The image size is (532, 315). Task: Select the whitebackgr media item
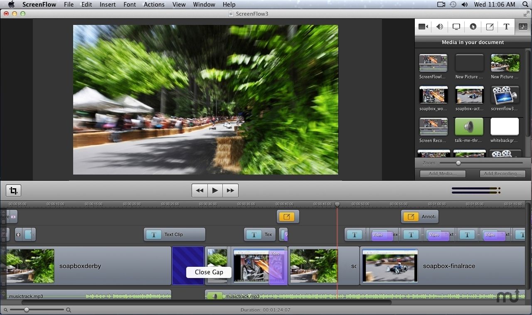pos(505,127)
